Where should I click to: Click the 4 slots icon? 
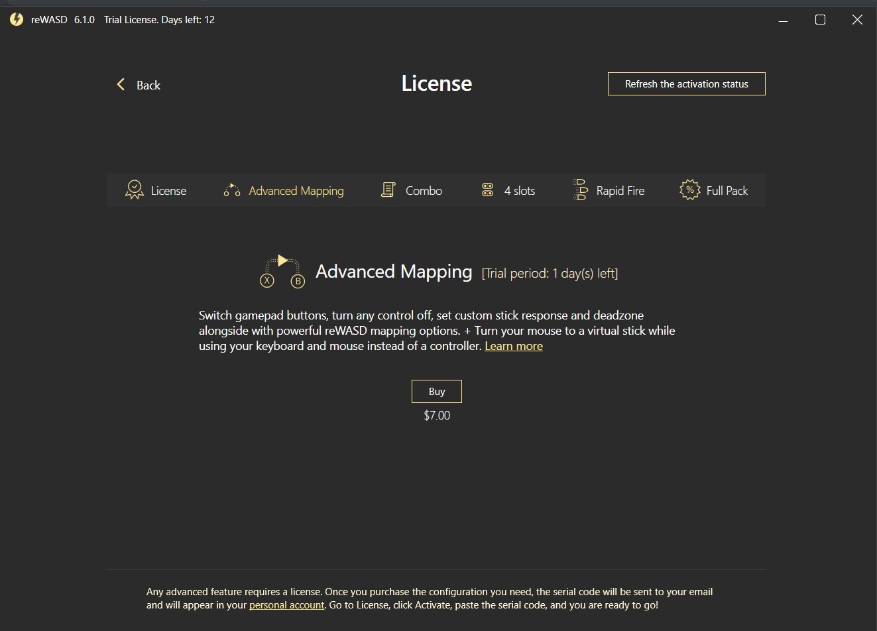[x=487, y=190]
